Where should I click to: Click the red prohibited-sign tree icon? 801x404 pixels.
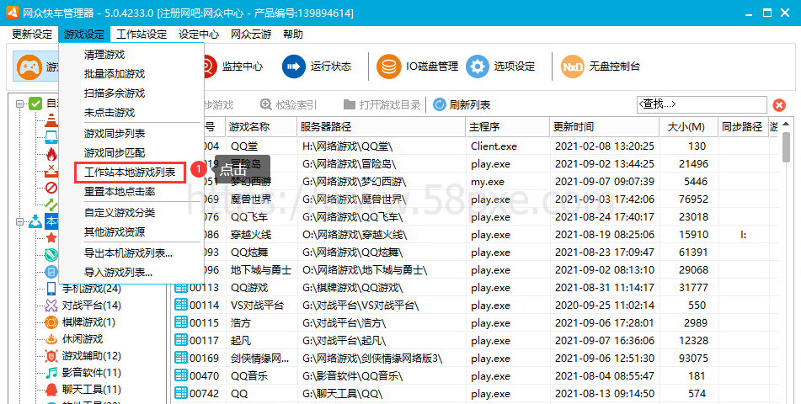click(51, 188)
